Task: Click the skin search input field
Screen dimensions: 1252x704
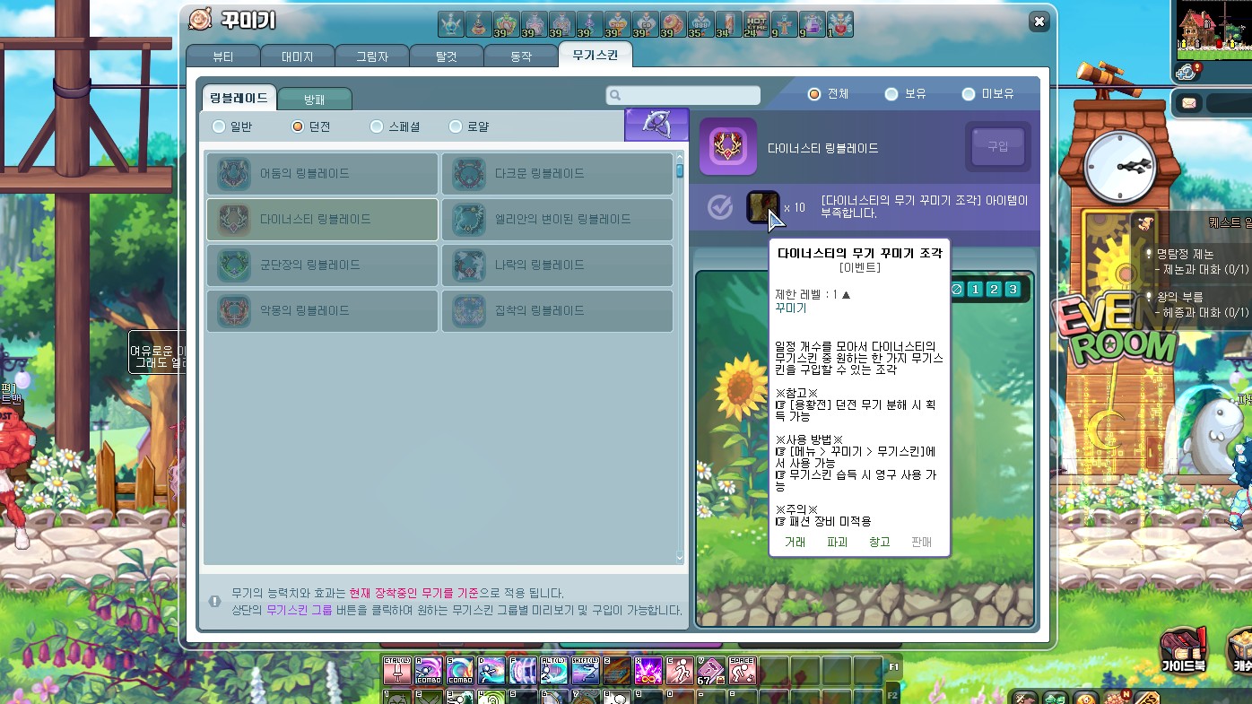Action: tap(683, 95)
